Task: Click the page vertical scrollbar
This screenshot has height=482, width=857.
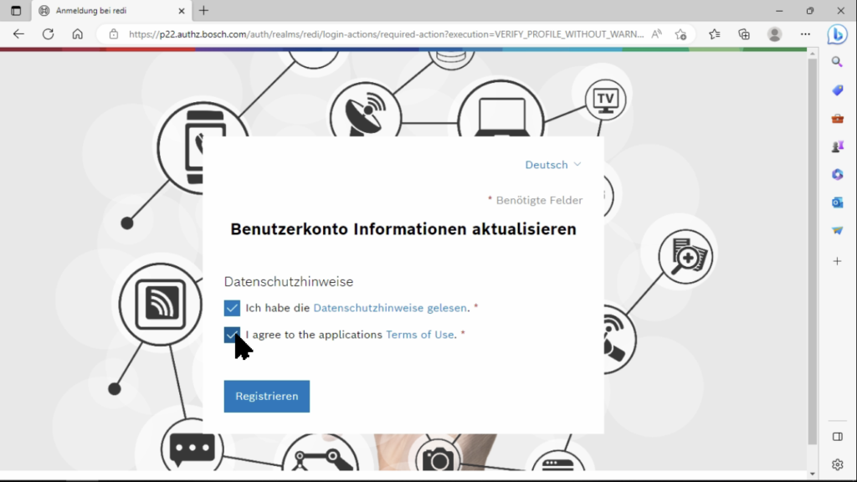Action: [812, 251]
